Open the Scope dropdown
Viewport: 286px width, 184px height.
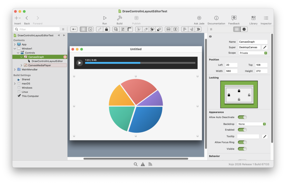(x=252, y=53)
